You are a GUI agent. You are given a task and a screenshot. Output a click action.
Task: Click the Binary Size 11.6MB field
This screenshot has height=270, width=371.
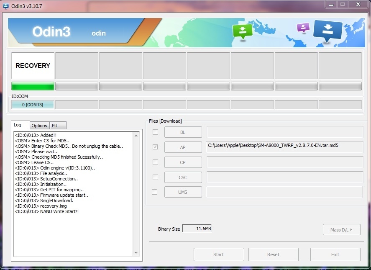pyautogui.click(x=197, y=229)
